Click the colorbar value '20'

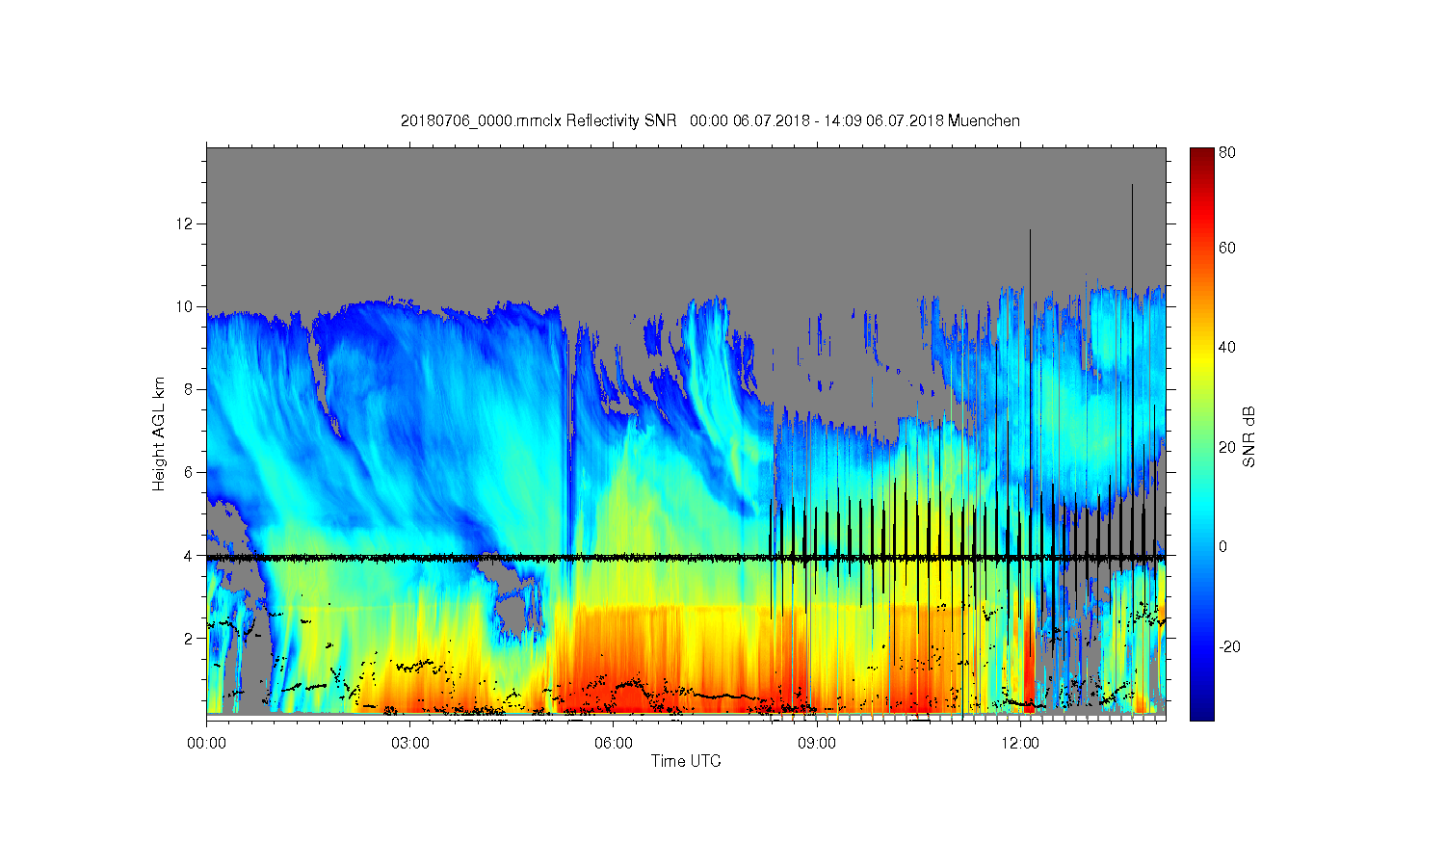(1227, 447)
